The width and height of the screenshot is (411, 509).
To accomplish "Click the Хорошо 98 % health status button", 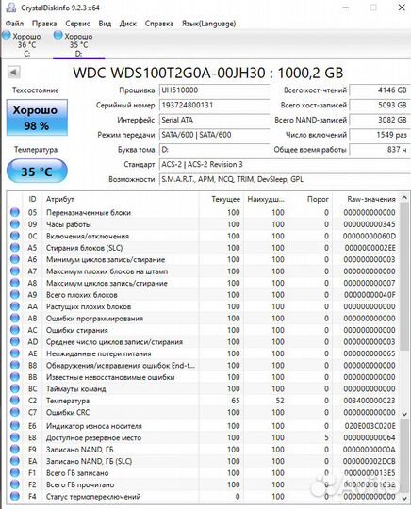I will (x=37, y=118).
